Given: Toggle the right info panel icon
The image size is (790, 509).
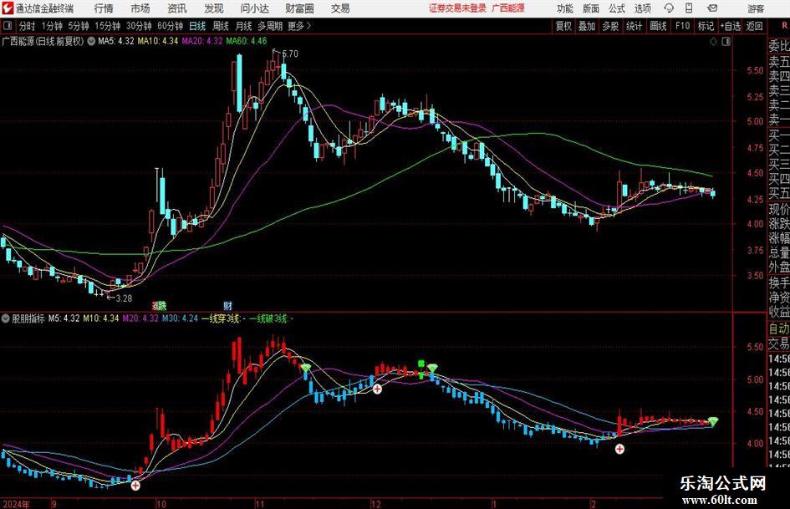Looking at the screenshot, I should coord(726,42).
